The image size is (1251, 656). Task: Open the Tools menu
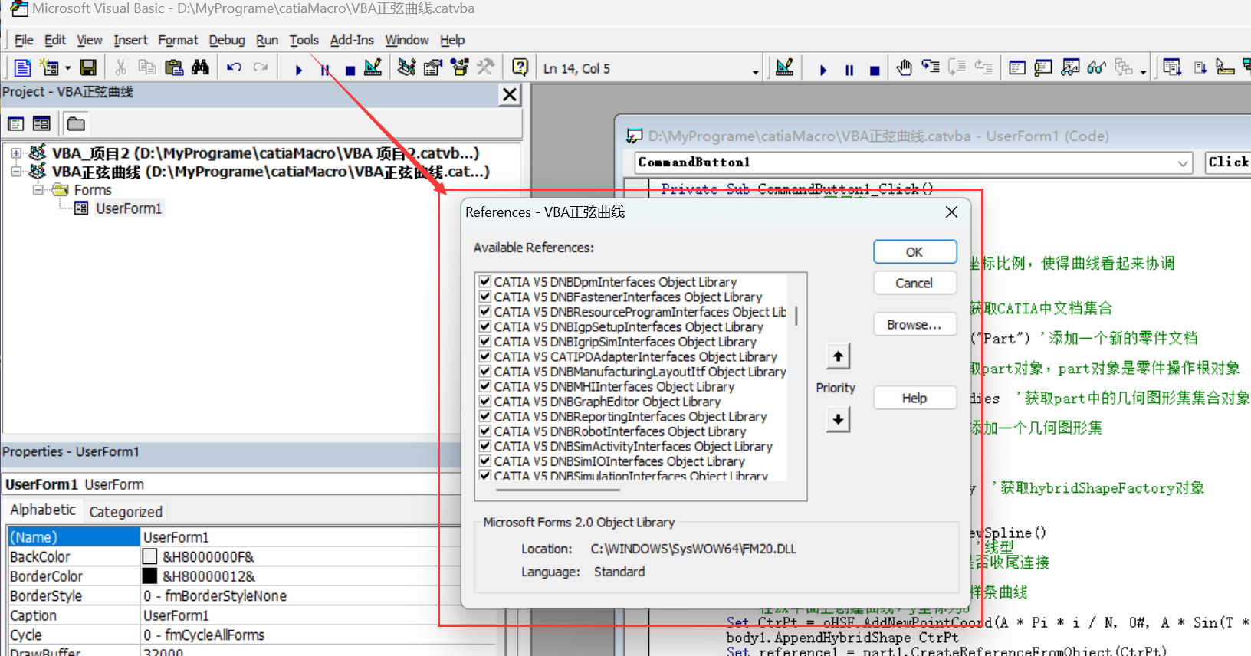click(x=304, y=40)
